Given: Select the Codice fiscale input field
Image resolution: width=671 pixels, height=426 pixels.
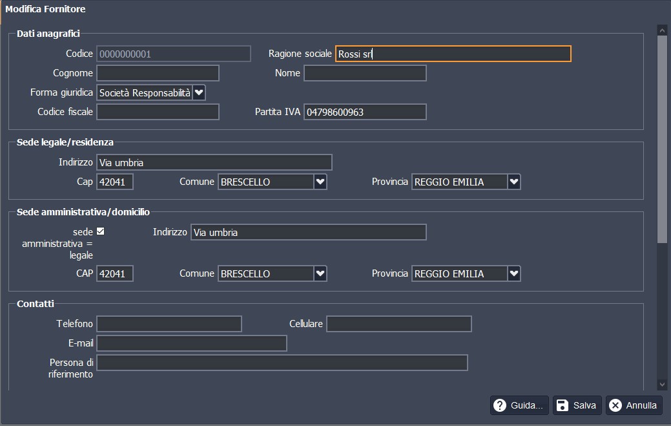Looking at the screenshot, I should coord(158,112).
